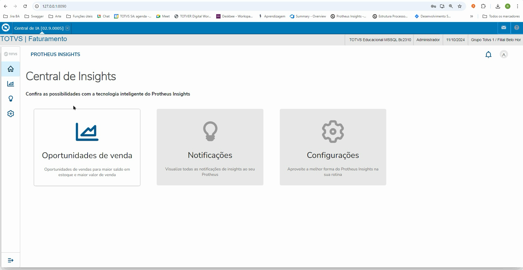Bookmark this page with the star icon
Viewport: 523px width, 270px height.
point(460,6)
